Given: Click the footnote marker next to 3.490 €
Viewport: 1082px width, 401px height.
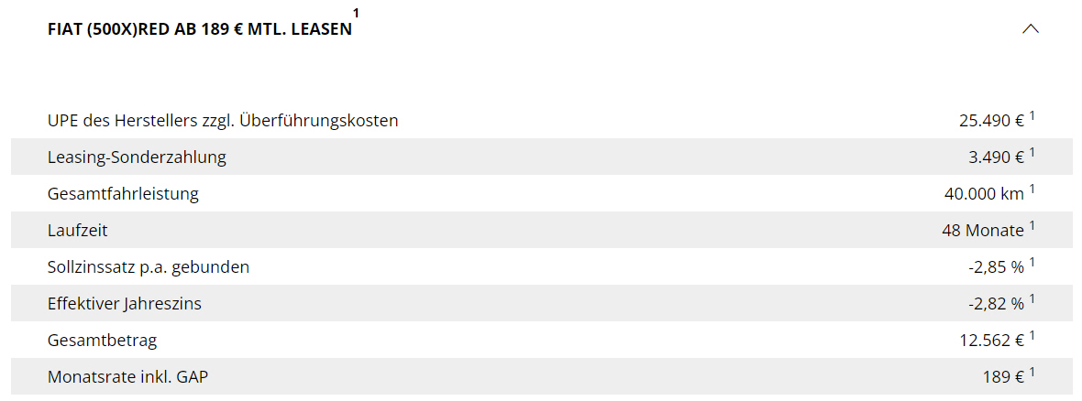Looking at the screenshot, I should point(1032,153).
